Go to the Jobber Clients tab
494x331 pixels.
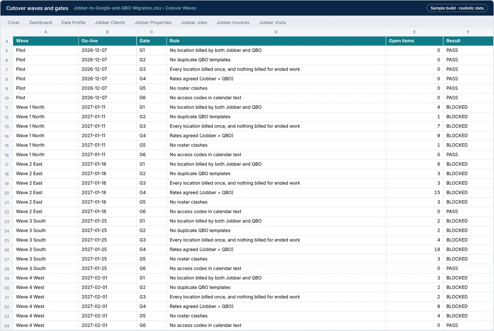click(x=110, y=23)
